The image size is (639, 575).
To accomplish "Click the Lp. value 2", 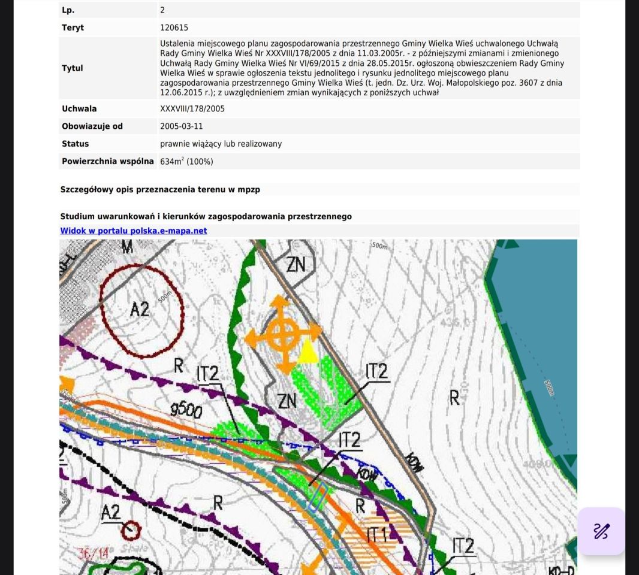I will (x=162, y=10).
